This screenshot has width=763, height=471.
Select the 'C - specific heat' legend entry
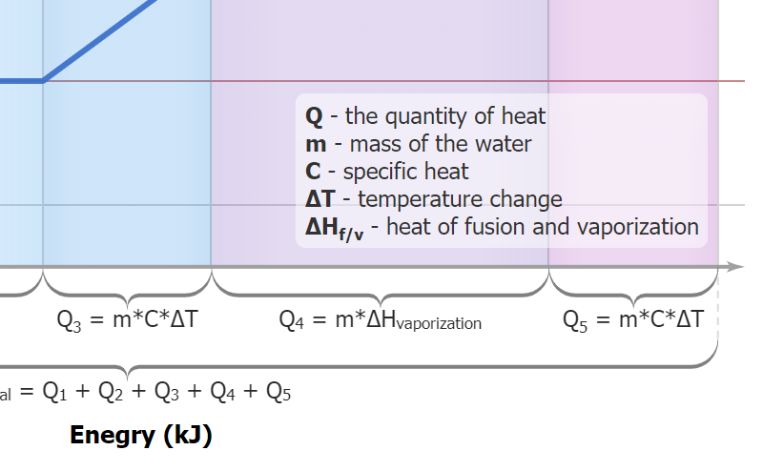pyautogui.click(x=386, y=172)
